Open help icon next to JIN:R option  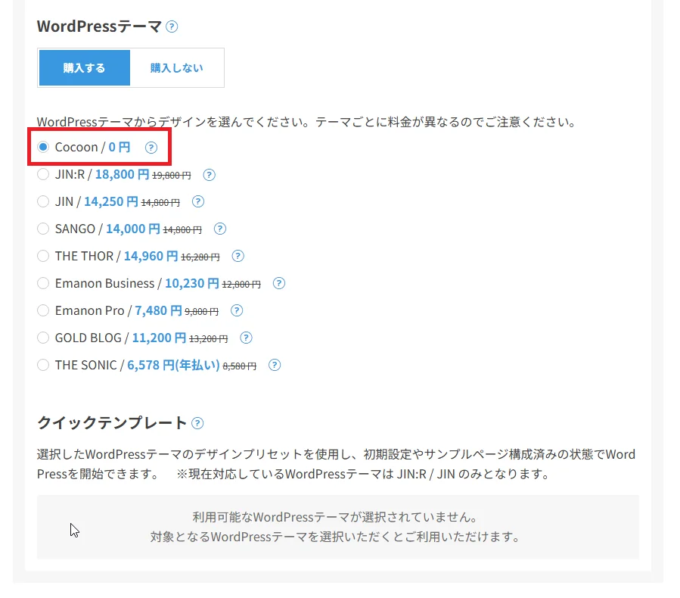[x=209, y=175]
